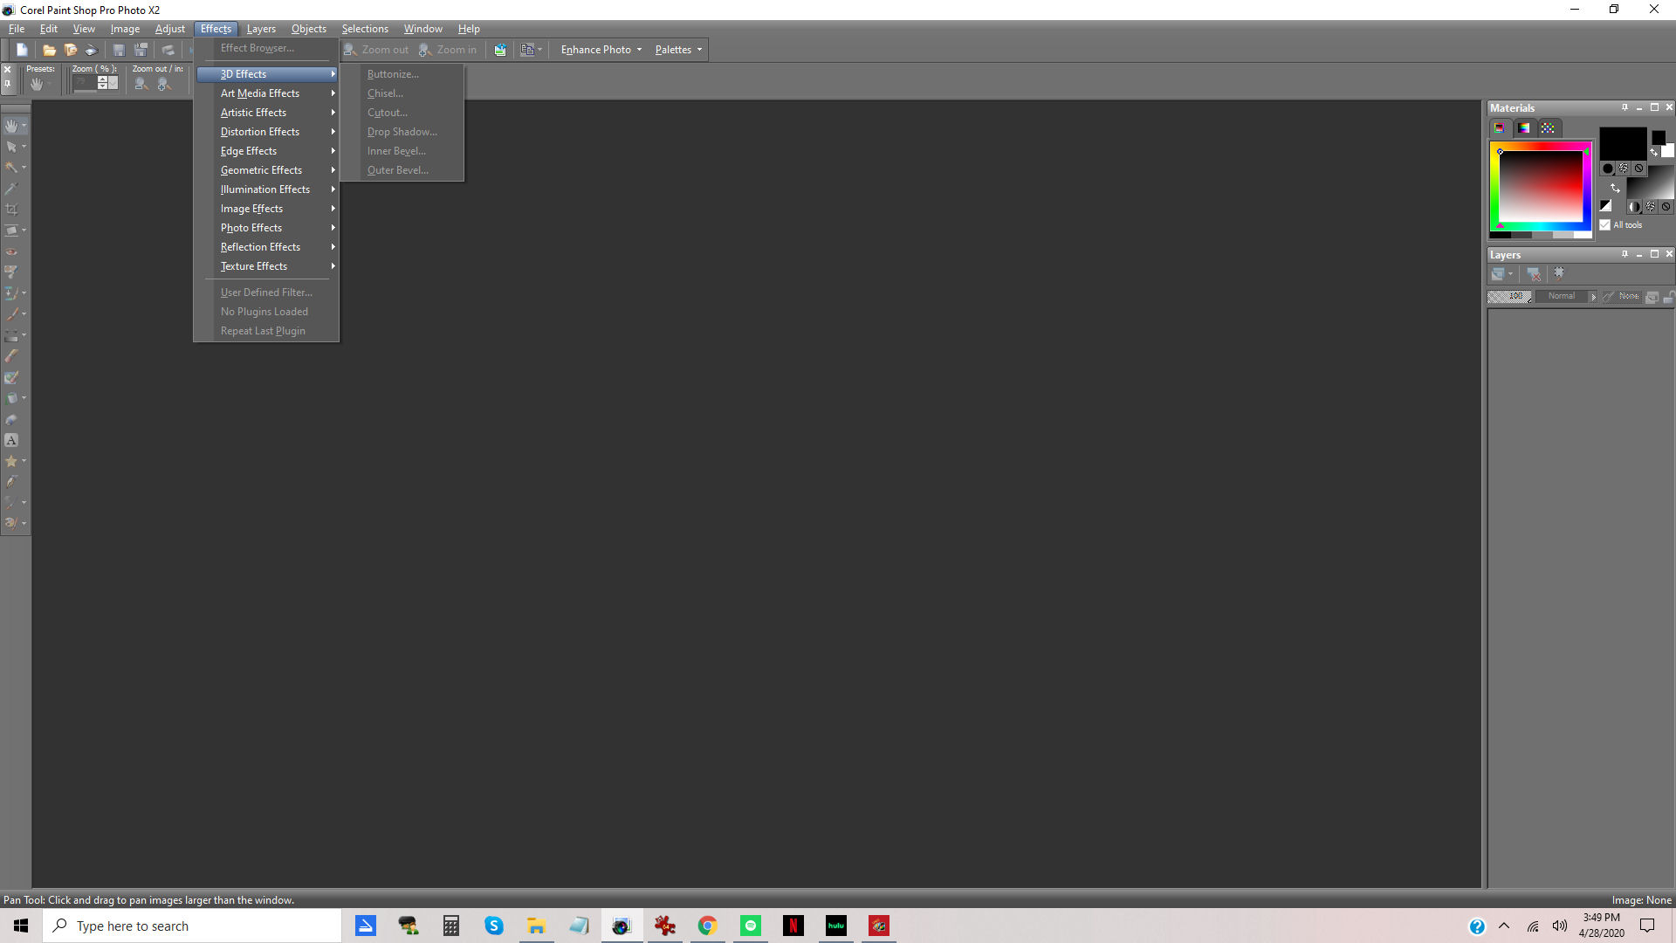Expand the New Layer dropdown arrow

coord(1510,274)
